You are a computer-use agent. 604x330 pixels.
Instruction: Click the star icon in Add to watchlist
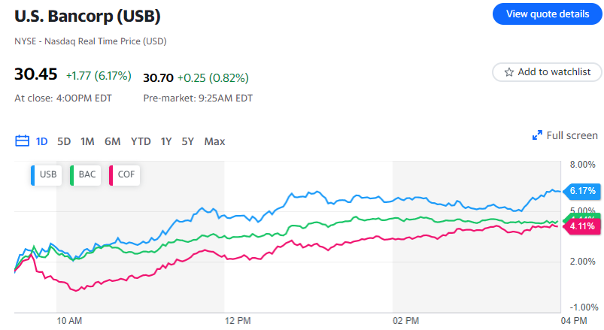(509, 72)
